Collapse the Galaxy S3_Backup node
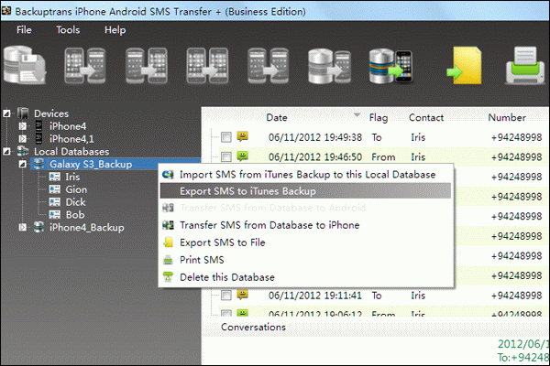The width and height of the screenshot is (550, 366). point(22,164)
